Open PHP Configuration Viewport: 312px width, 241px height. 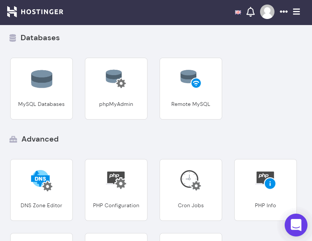tap(116, 190)
